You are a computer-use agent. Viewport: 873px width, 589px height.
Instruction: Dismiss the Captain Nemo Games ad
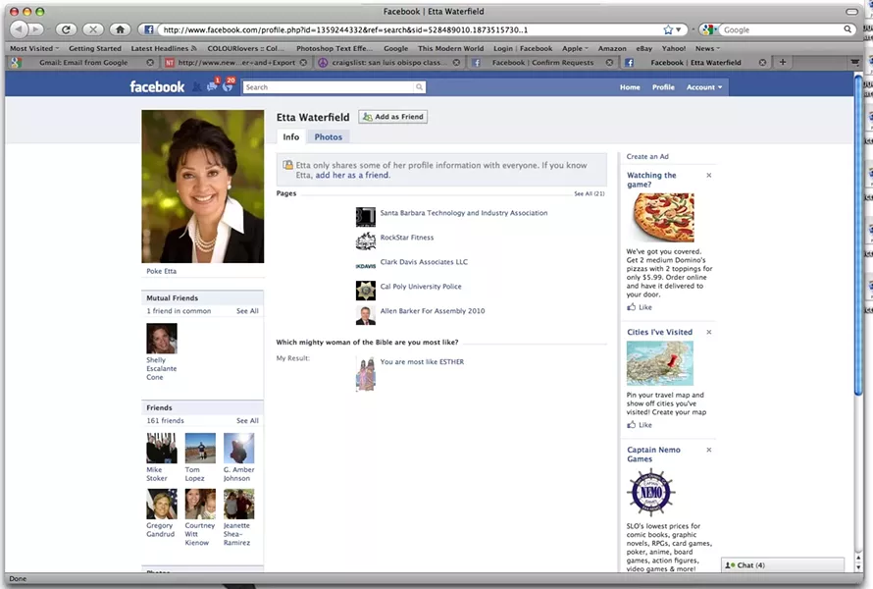coord(709,450)
